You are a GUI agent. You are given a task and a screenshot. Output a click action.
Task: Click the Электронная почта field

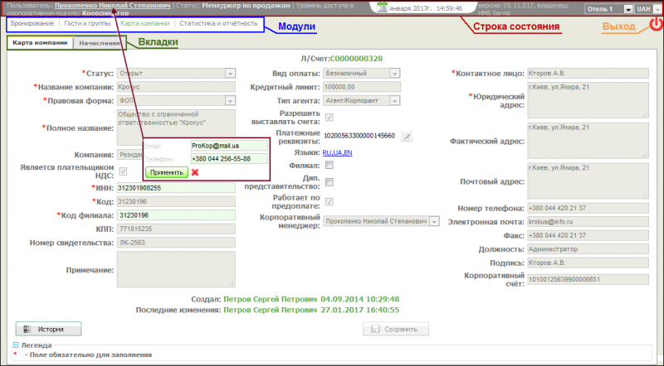[x=588, y=221]
